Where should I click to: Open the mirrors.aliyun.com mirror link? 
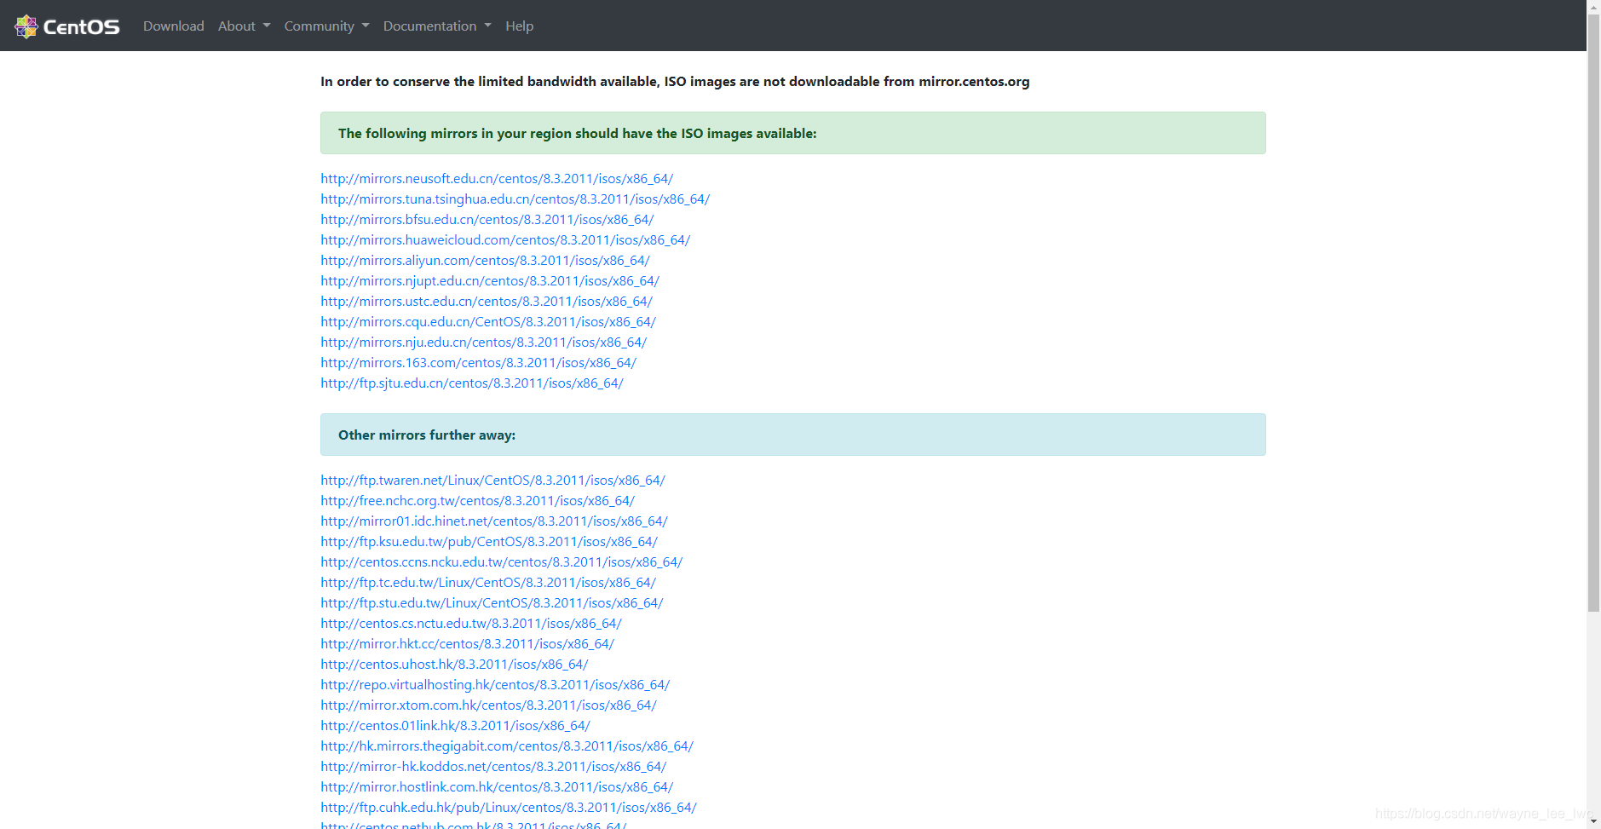(485, 261)
